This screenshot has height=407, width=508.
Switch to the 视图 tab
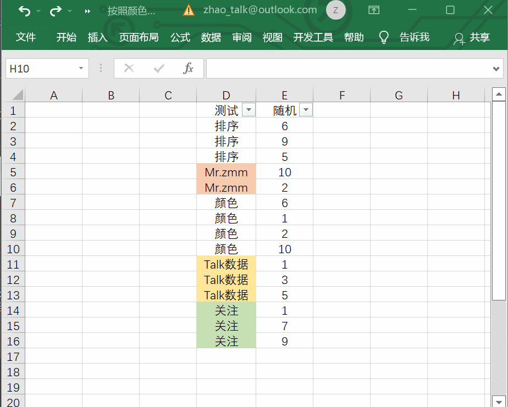click(x=272, y=37)
